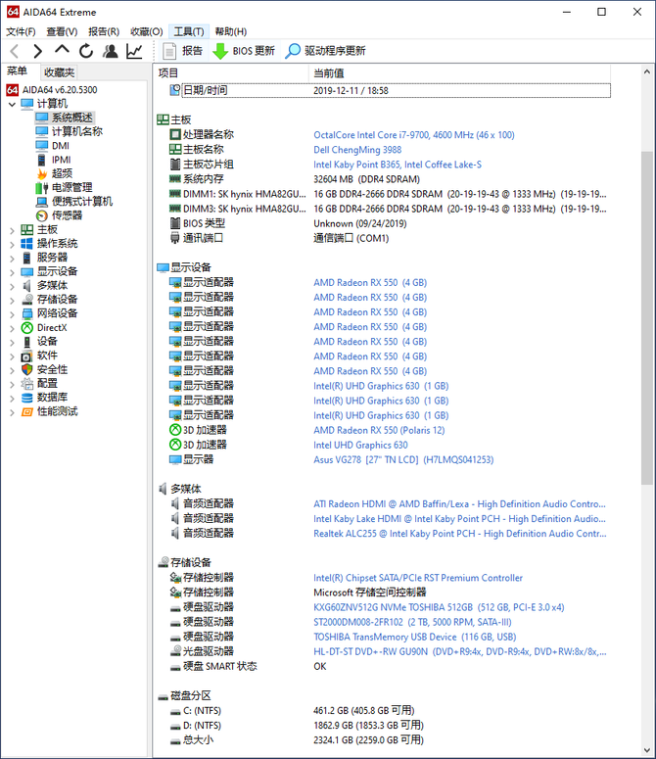Click the vertical scrollbar thumb
This screenshot has width=656, height=759.
(x=647, y=318)
